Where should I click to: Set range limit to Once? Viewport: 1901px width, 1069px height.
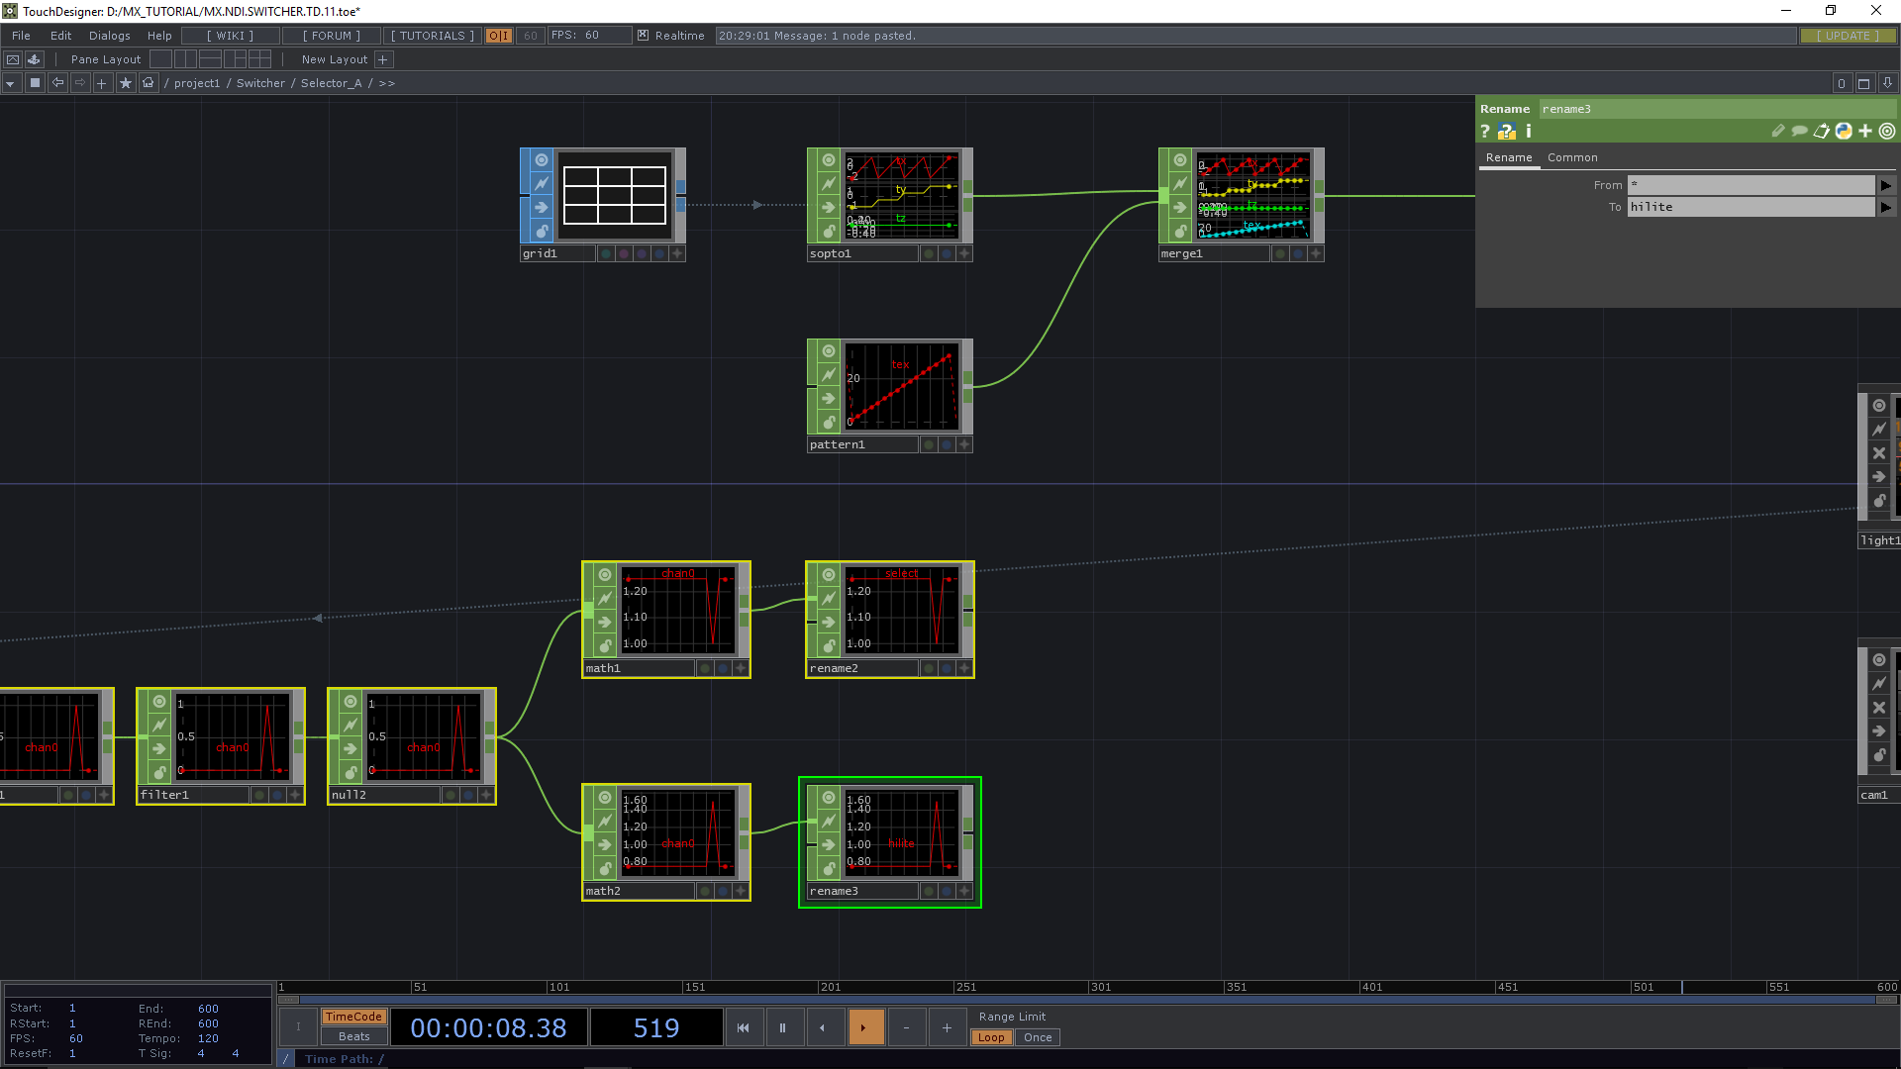pyautogui.click(x=1038, y=1037)
